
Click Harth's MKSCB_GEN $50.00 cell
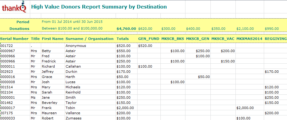204,77
